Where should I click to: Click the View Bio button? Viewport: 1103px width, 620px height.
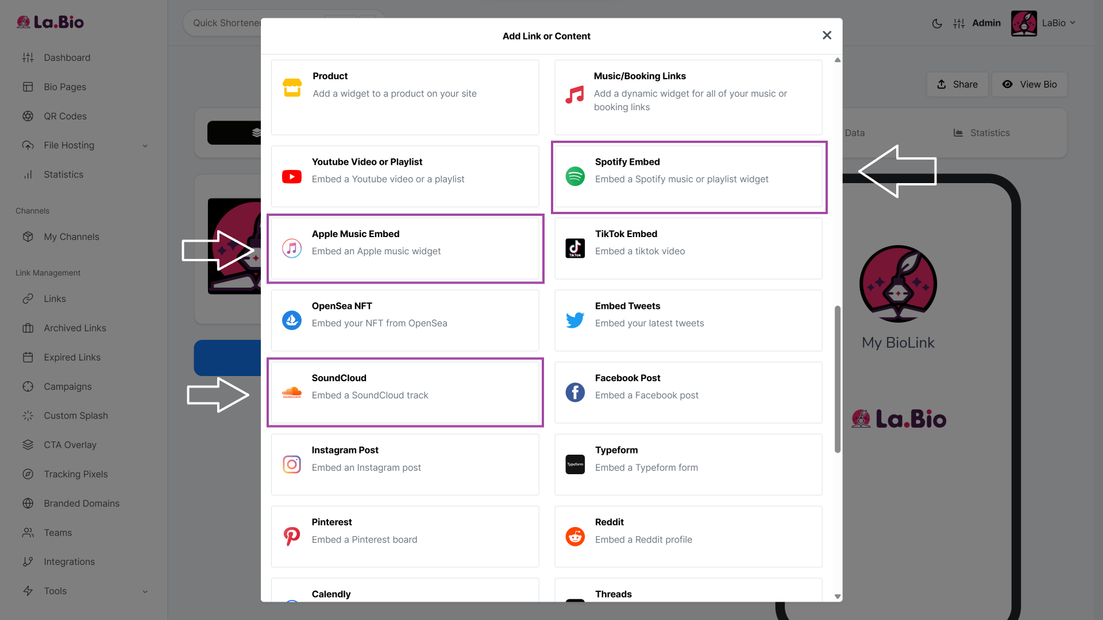tap(1029, 84)
